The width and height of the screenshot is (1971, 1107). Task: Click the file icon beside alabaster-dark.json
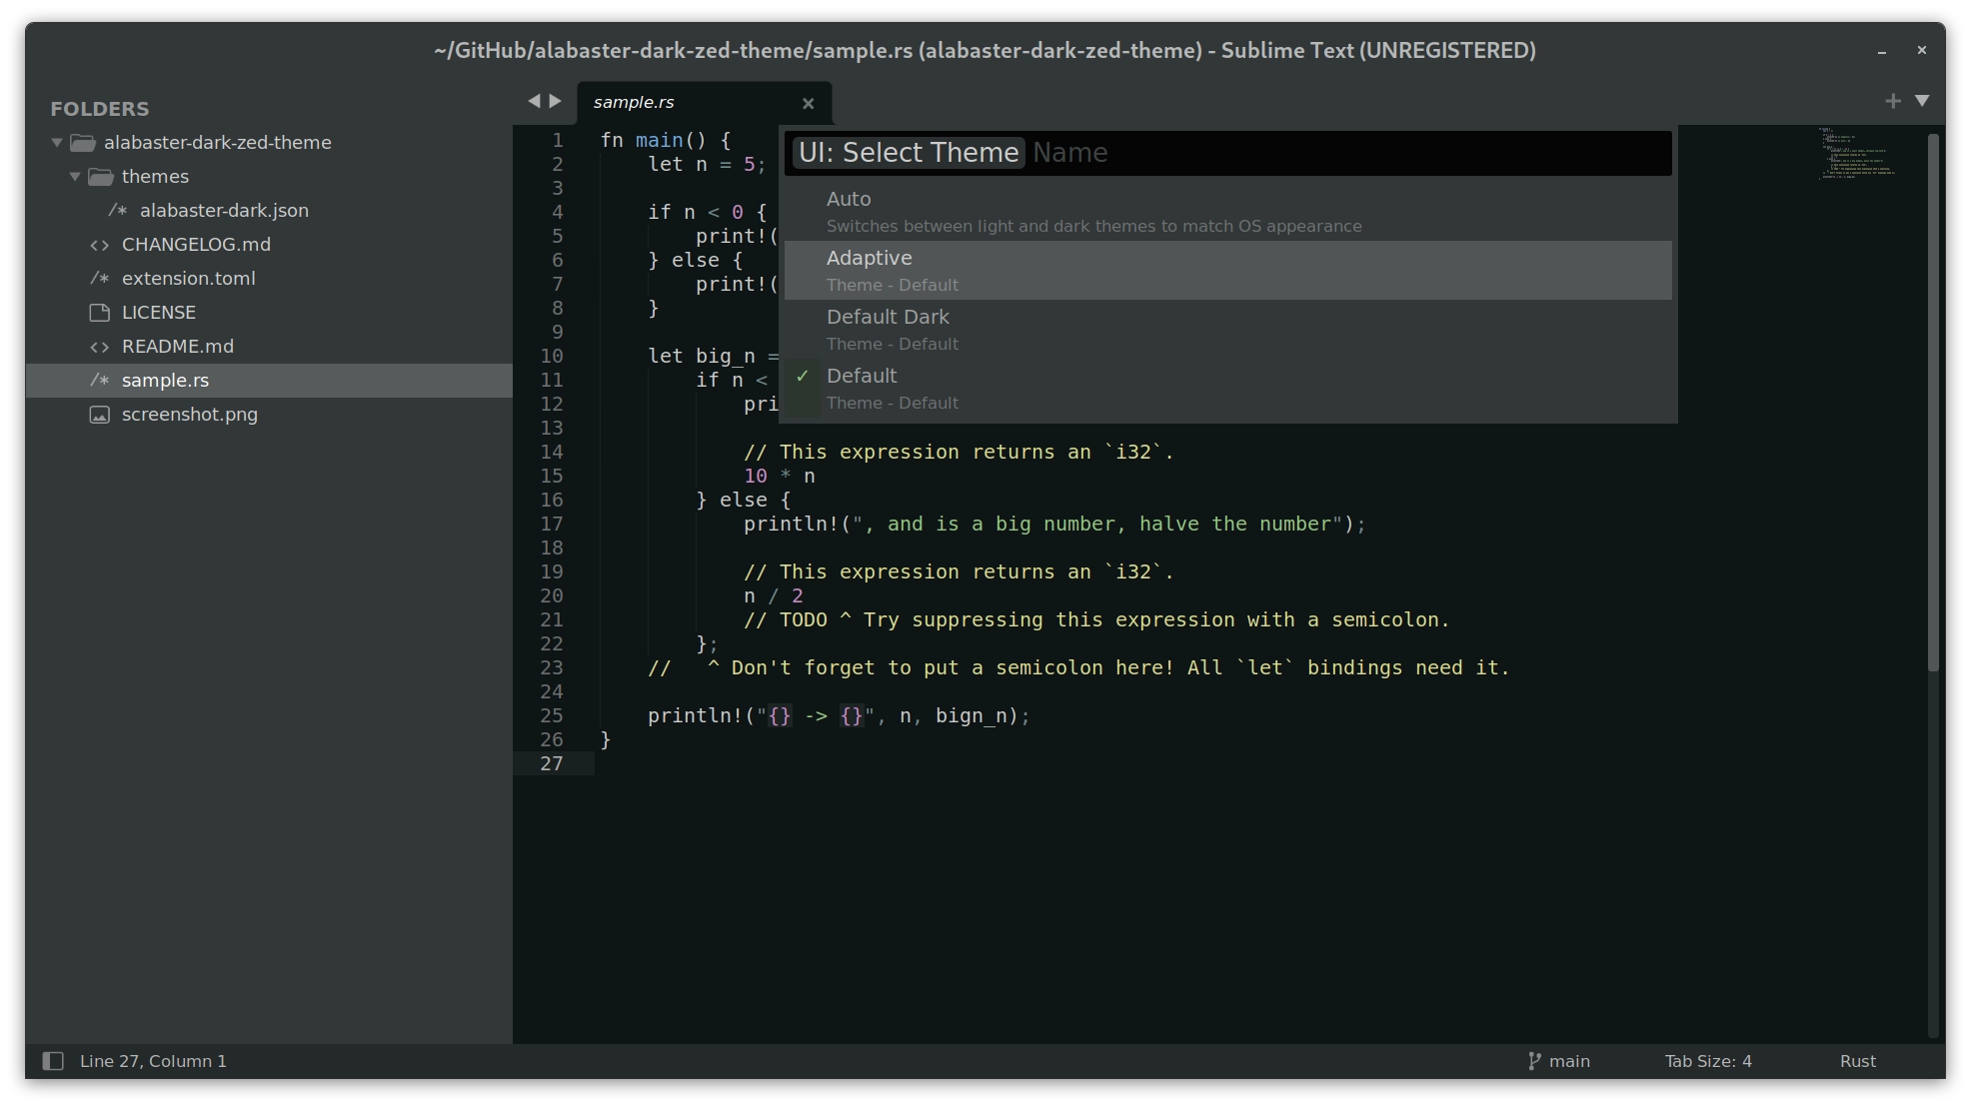[118, 211]
